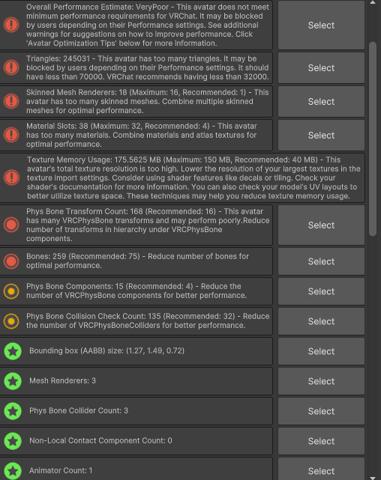Click the error icon for Texture Memory Usage
This screenshot has height=480, width=381.
(x=11, y=177)
